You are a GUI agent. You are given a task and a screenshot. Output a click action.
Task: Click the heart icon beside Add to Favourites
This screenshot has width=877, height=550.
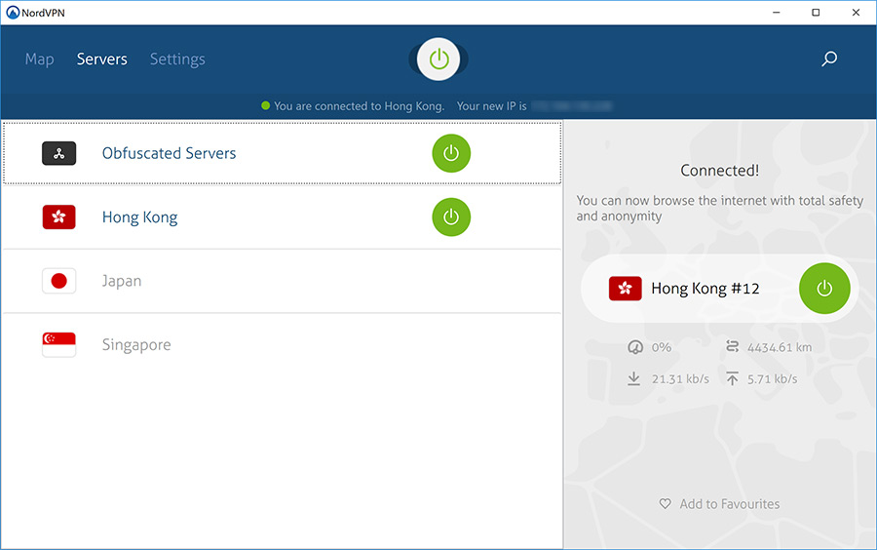coord(665,503)
